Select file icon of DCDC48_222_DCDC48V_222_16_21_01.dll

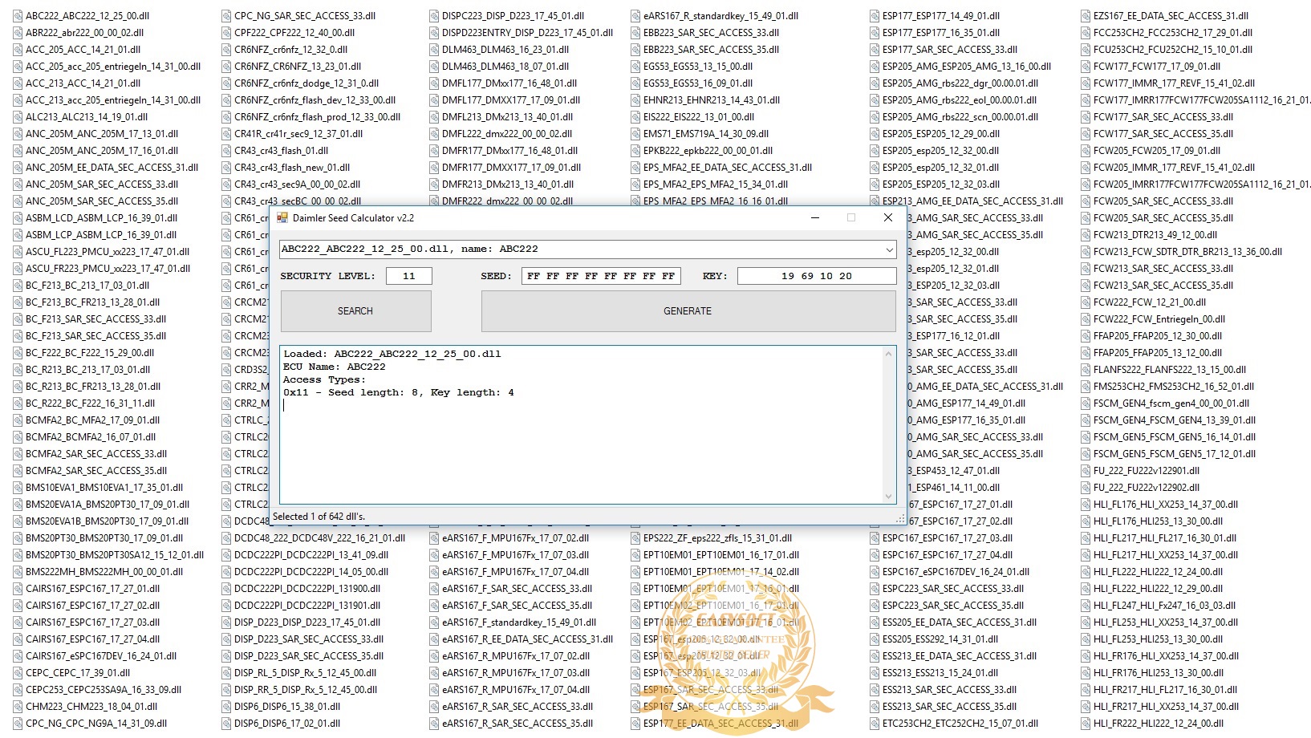click(x=226, y=537)
